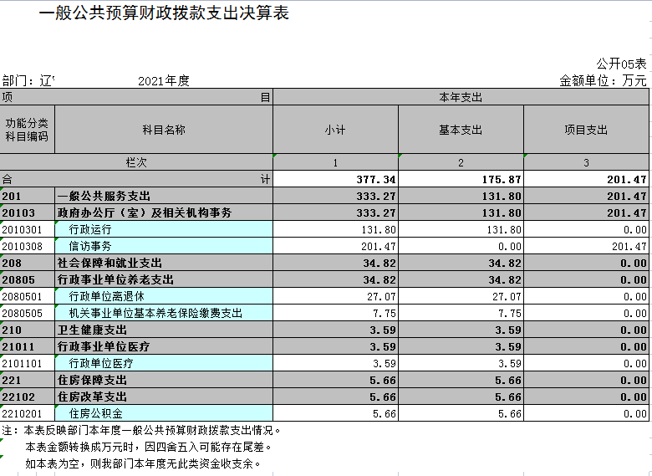Select 政府办公厅（室）及相关机构事务 cell
The height and width of the screenshot is (476, 652).
[164, 212]
